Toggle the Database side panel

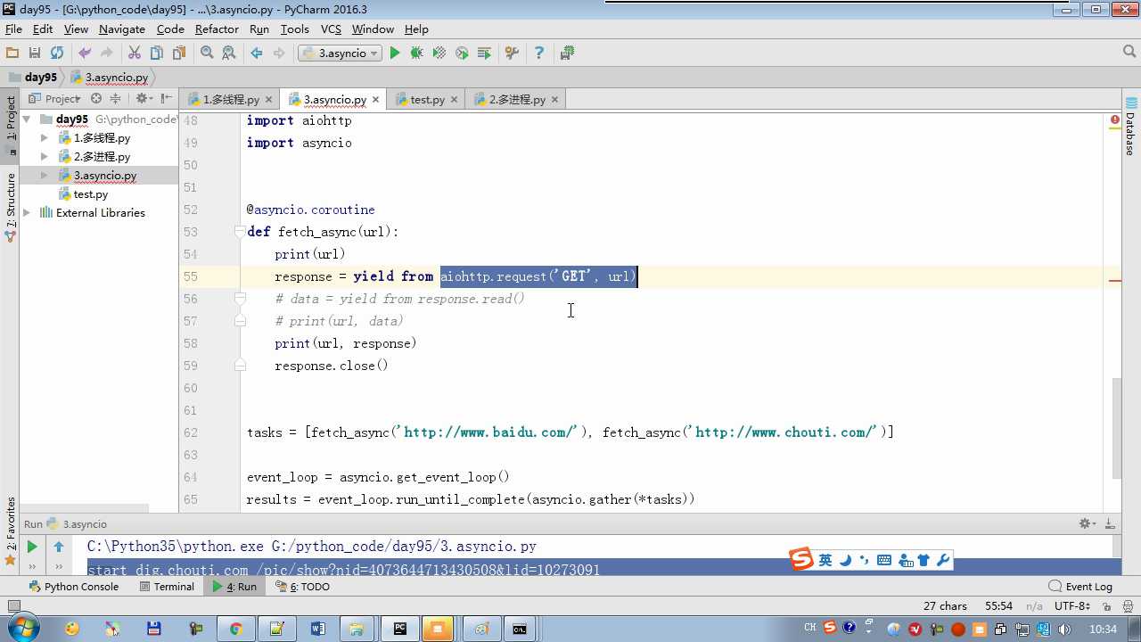1130,127
